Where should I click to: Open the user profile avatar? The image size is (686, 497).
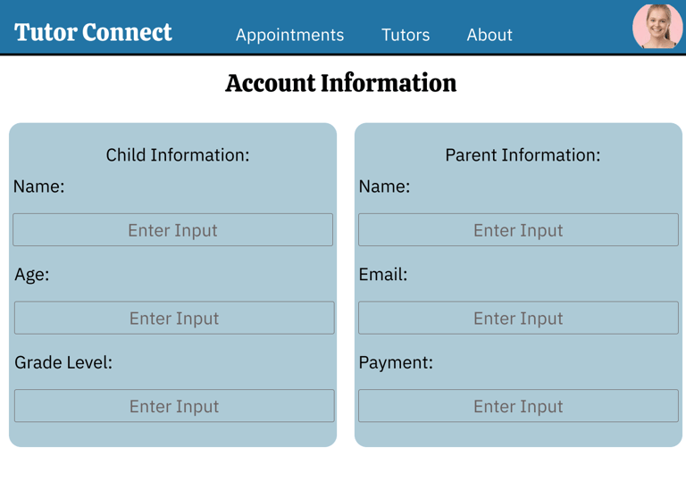coord(657,27)
